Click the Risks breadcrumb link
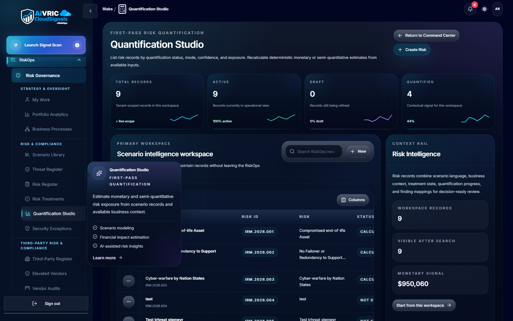Screen dimensions: 513x321 pos(107,9)
